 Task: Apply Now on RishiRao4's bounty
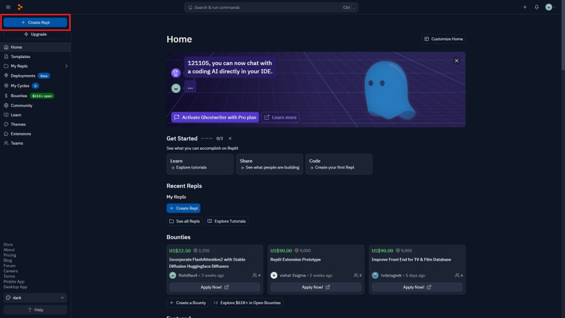pyautogui.click(x=215, y=287)
